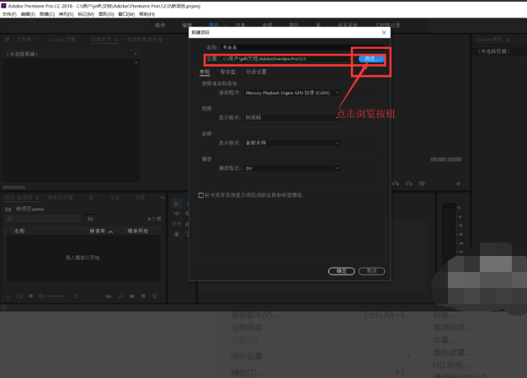Click the Find magnifier icon at Project panel bottom
Viewport: 527px width, 378px height.
120,296
